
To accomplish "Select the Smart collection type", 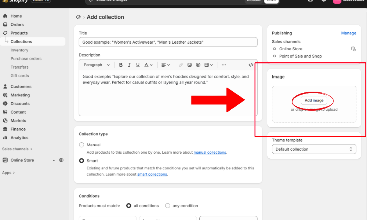I will pos(82,161).
